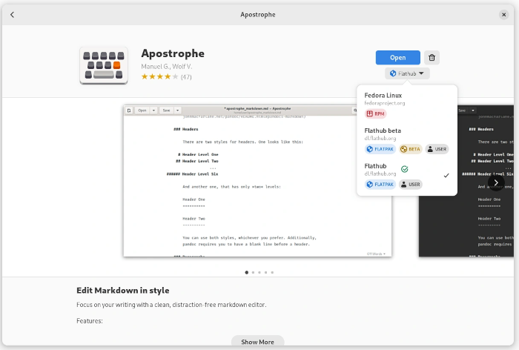The width and height of the screenshot is (519, 350).
Task: Select Fedora Linux as the source
Action: point(407,105)
